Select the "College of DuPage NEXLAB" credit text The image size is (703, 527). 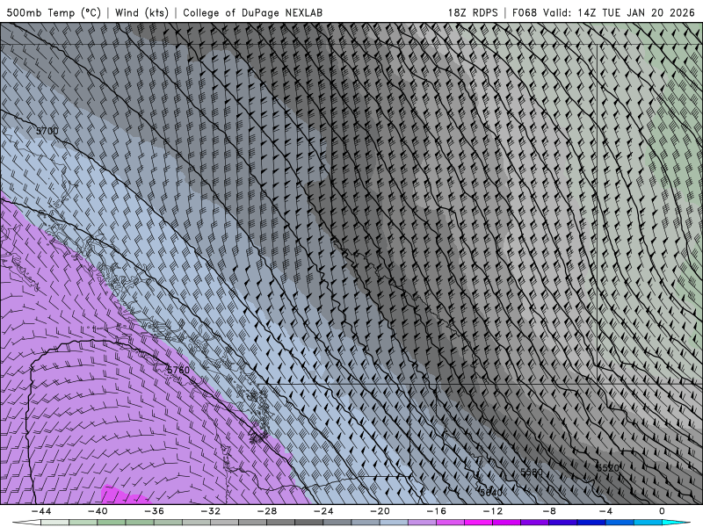coord(252,12)
